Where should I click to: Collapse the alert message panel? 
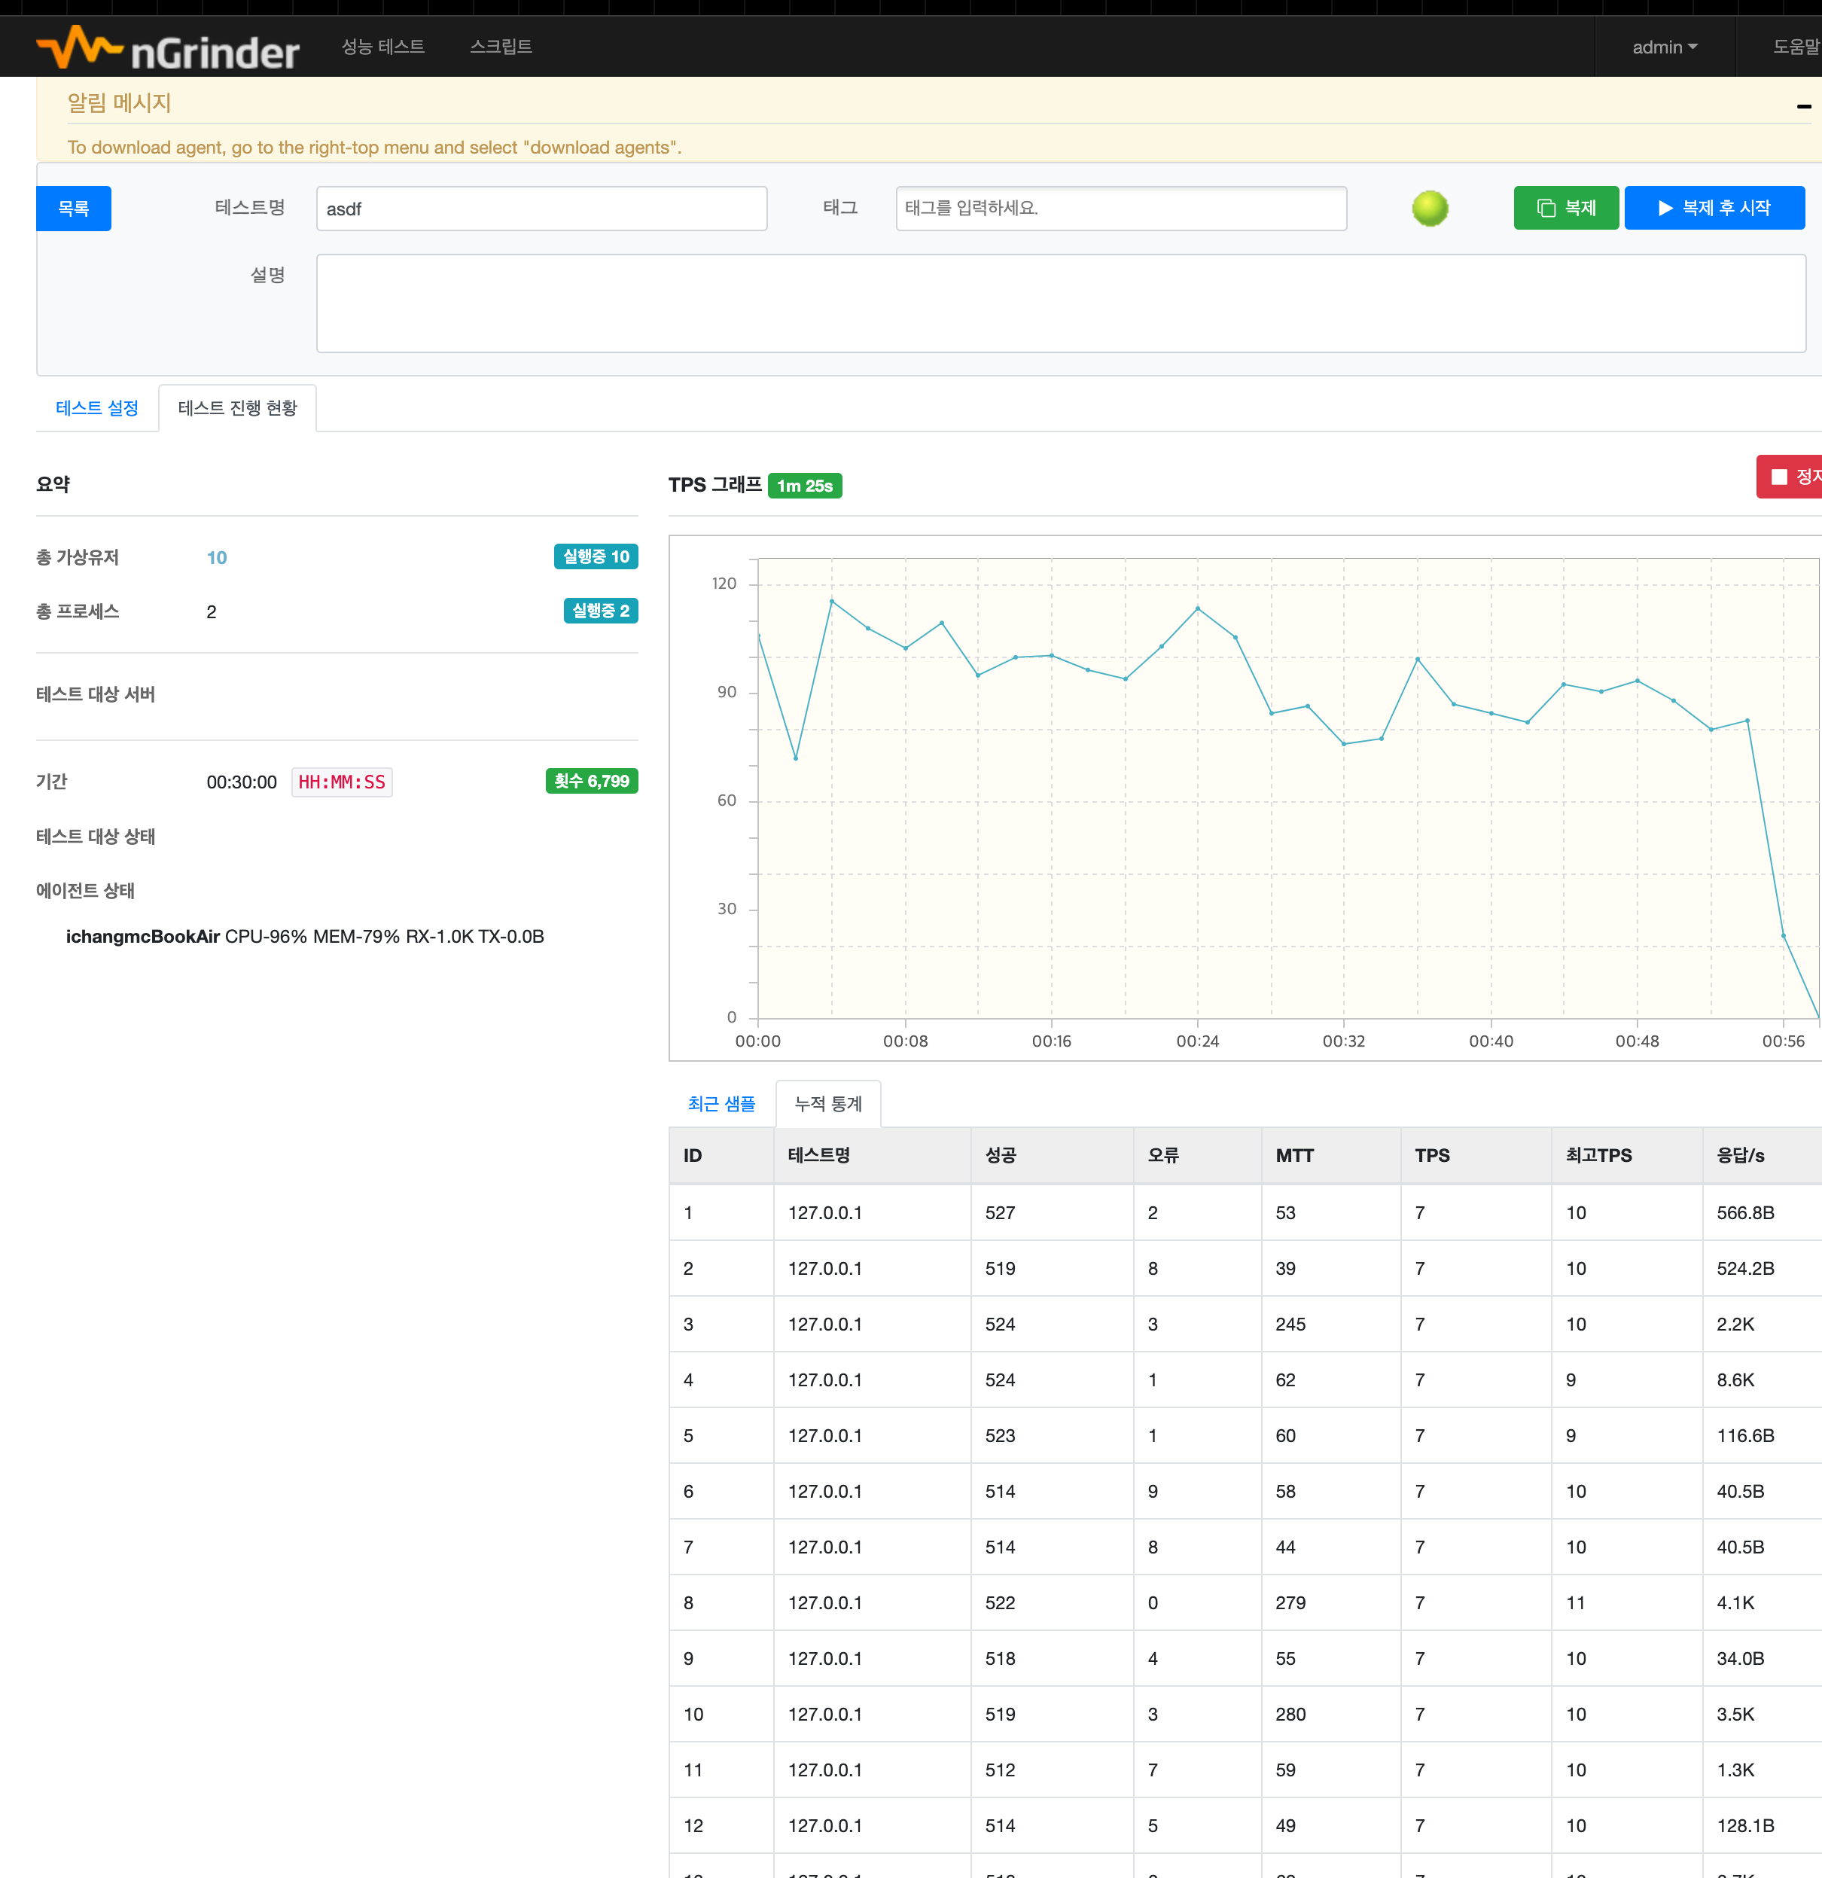point(1803,106)
